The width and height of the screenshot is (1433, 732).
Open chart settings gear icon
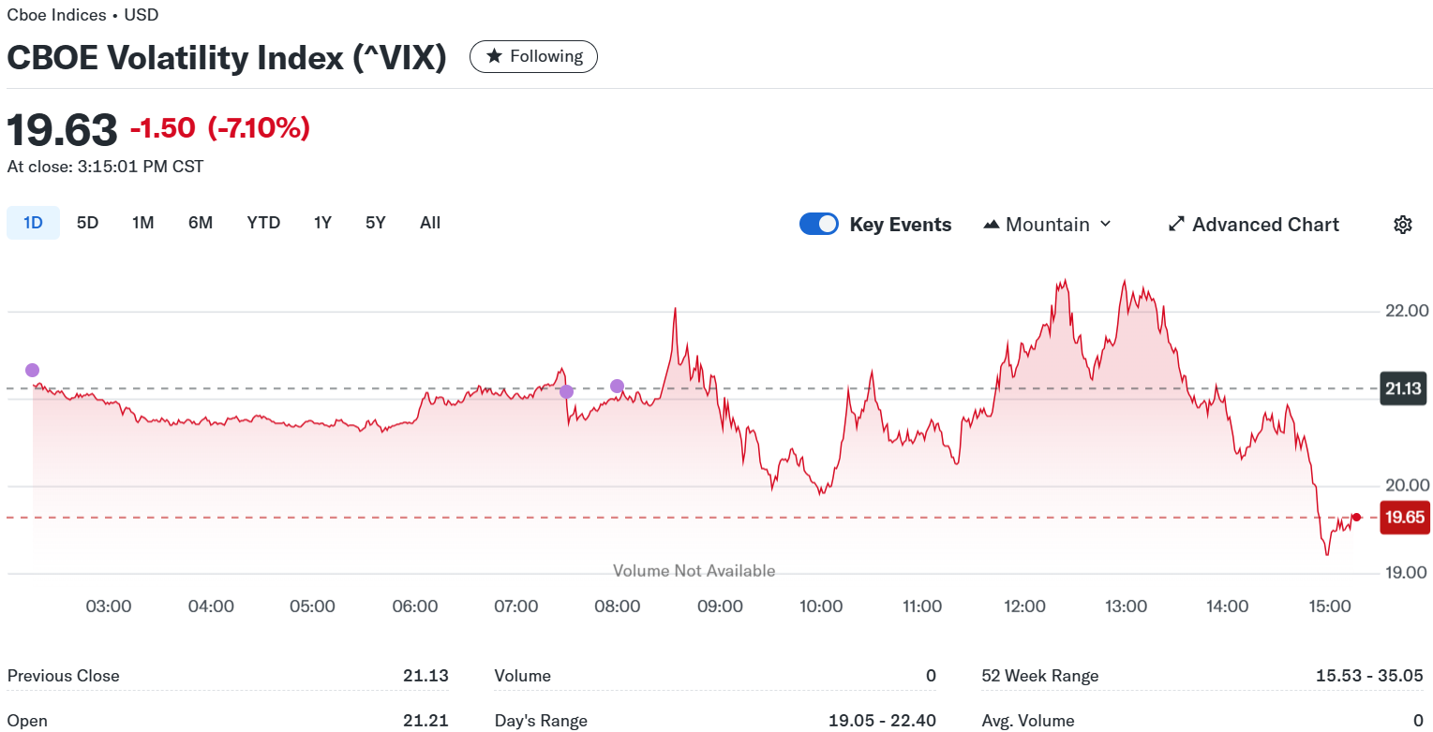(1402, 225)
